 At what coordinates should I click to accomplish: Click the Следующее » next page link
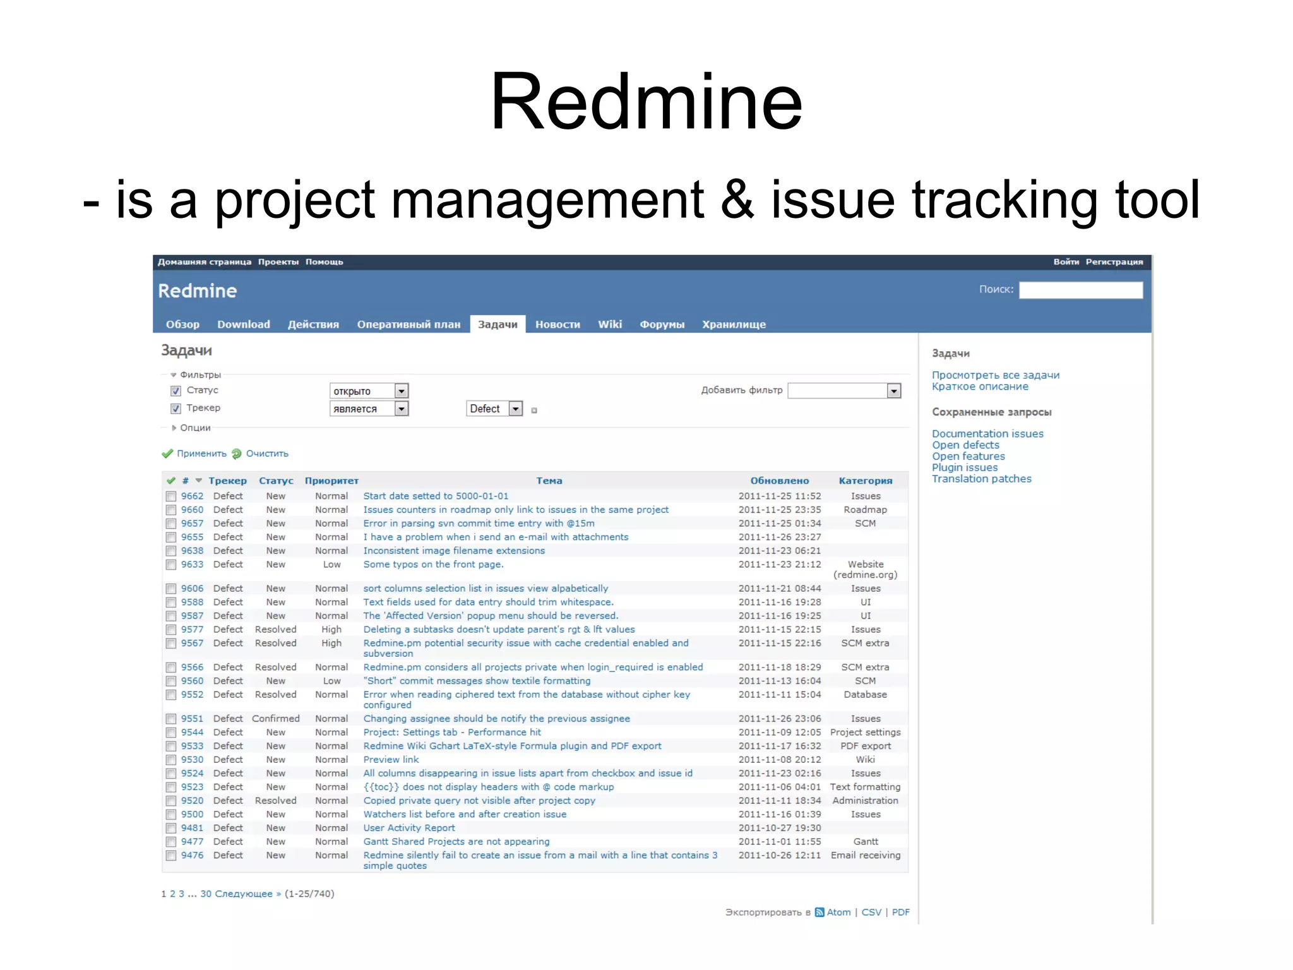[247, 894]
